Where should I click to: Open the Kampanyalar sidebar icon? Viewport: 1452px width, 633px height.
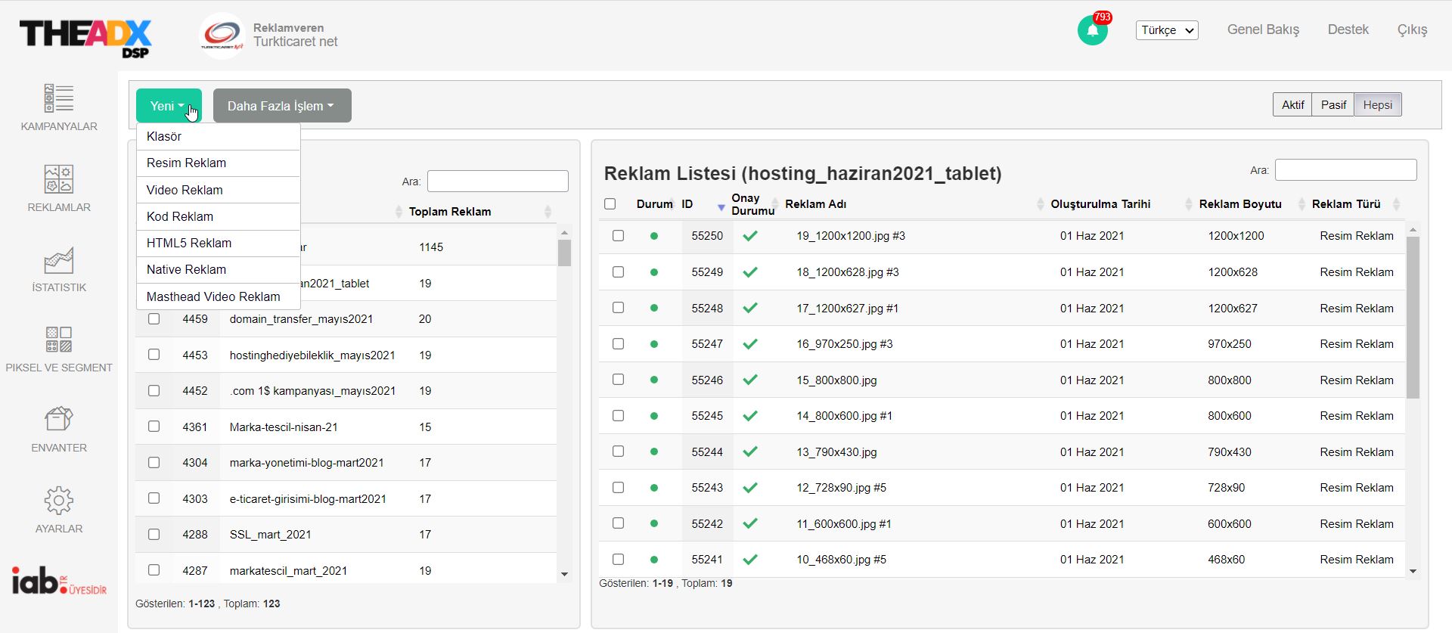(x=59, y=98)
